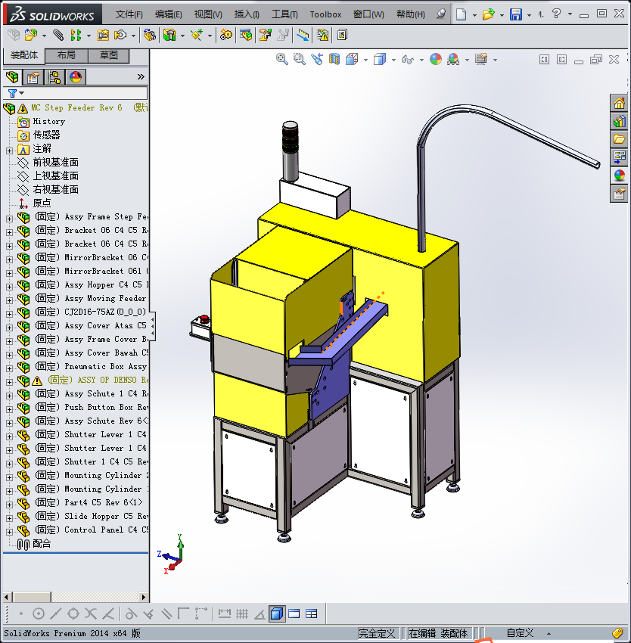Expand the Assy Hopper C4 C5 component
The width and height of the screenshot is (631, 643).
pyautogui.click(x=9, y=285)
